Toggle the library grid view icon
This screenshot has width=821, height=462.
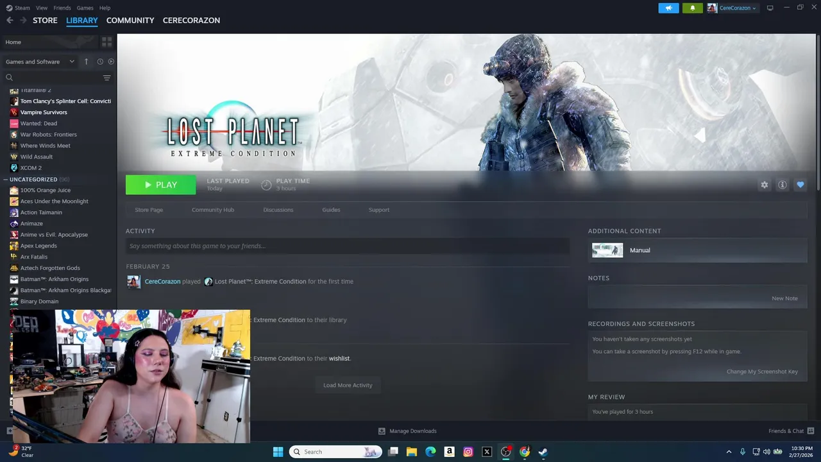click(x=106, y=42)
